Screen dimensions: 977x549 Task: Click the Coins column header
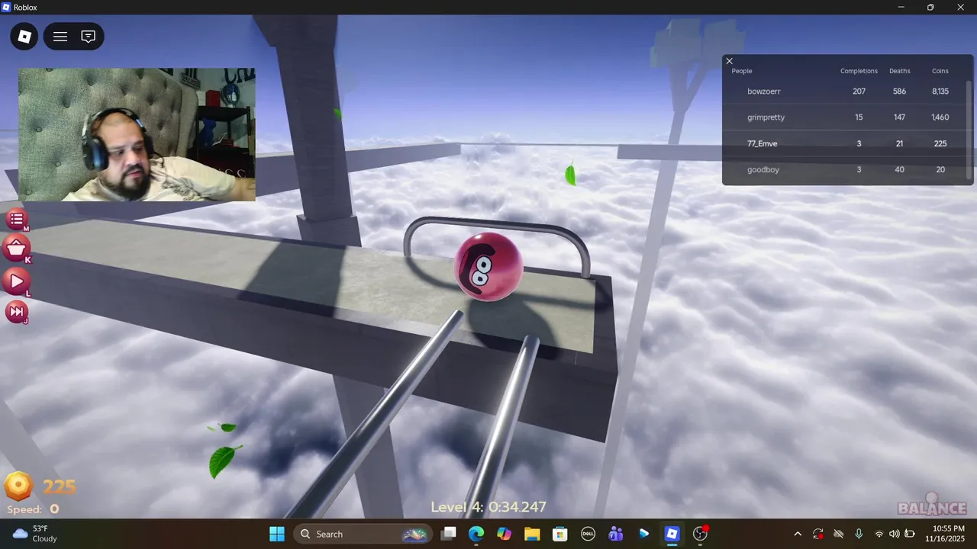pos(940,71)
